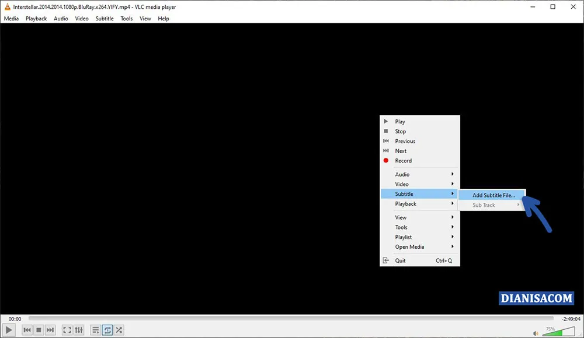584x338 pixels.
Task: Open extended settings with the equalizer icon
Action: 78,330
